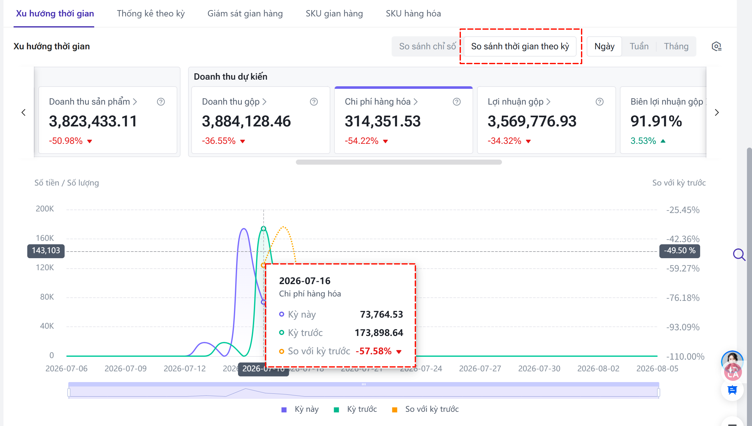Screen dimensions: 752x426
Task: Click help icon on Chi phí hàng hóa card
Action: click(457, 102)
